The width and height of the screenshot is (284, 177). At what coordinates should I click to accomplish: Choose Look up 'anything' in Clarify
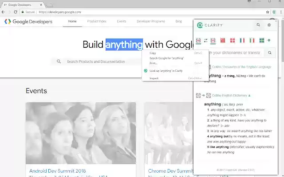(175, 71)
